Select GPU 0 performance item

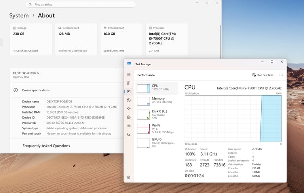(157, 143)
